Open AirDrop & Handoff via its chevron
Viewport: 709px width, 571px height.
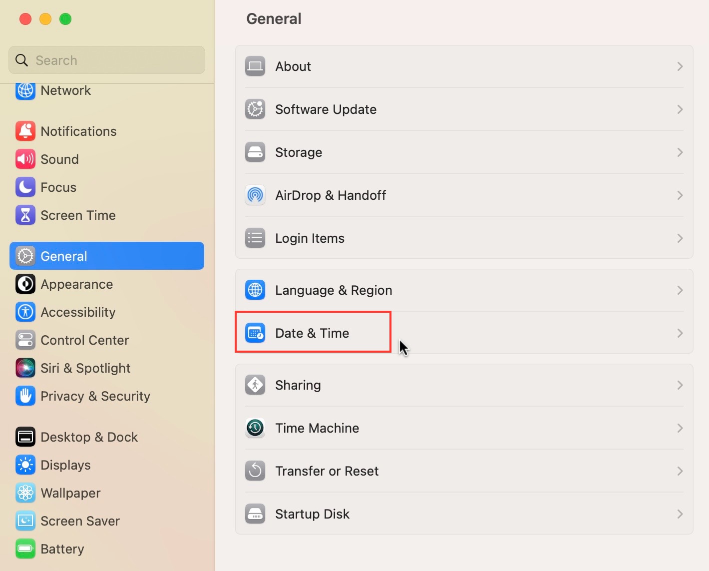point(680,195)
